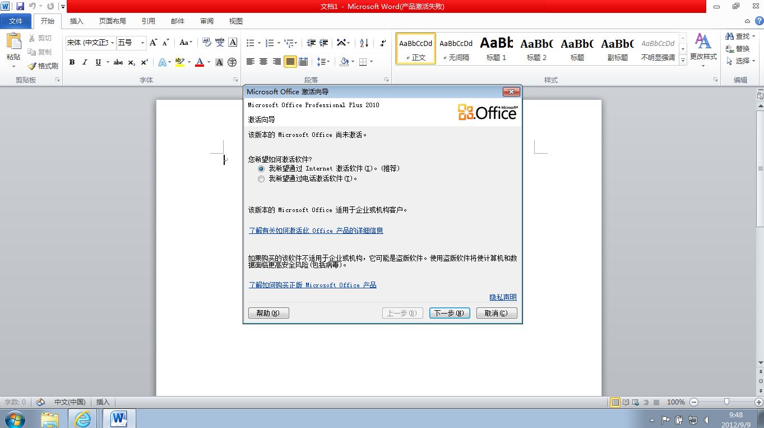Center the paragraph text
Screen dimensions: 764x428
click(x=263, y=62)
